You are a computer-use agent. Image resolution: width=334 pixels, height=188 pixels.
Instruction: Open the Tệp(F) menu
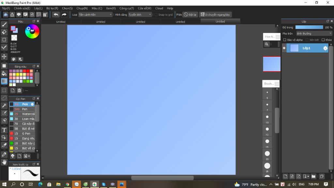(x=6, y=8)
